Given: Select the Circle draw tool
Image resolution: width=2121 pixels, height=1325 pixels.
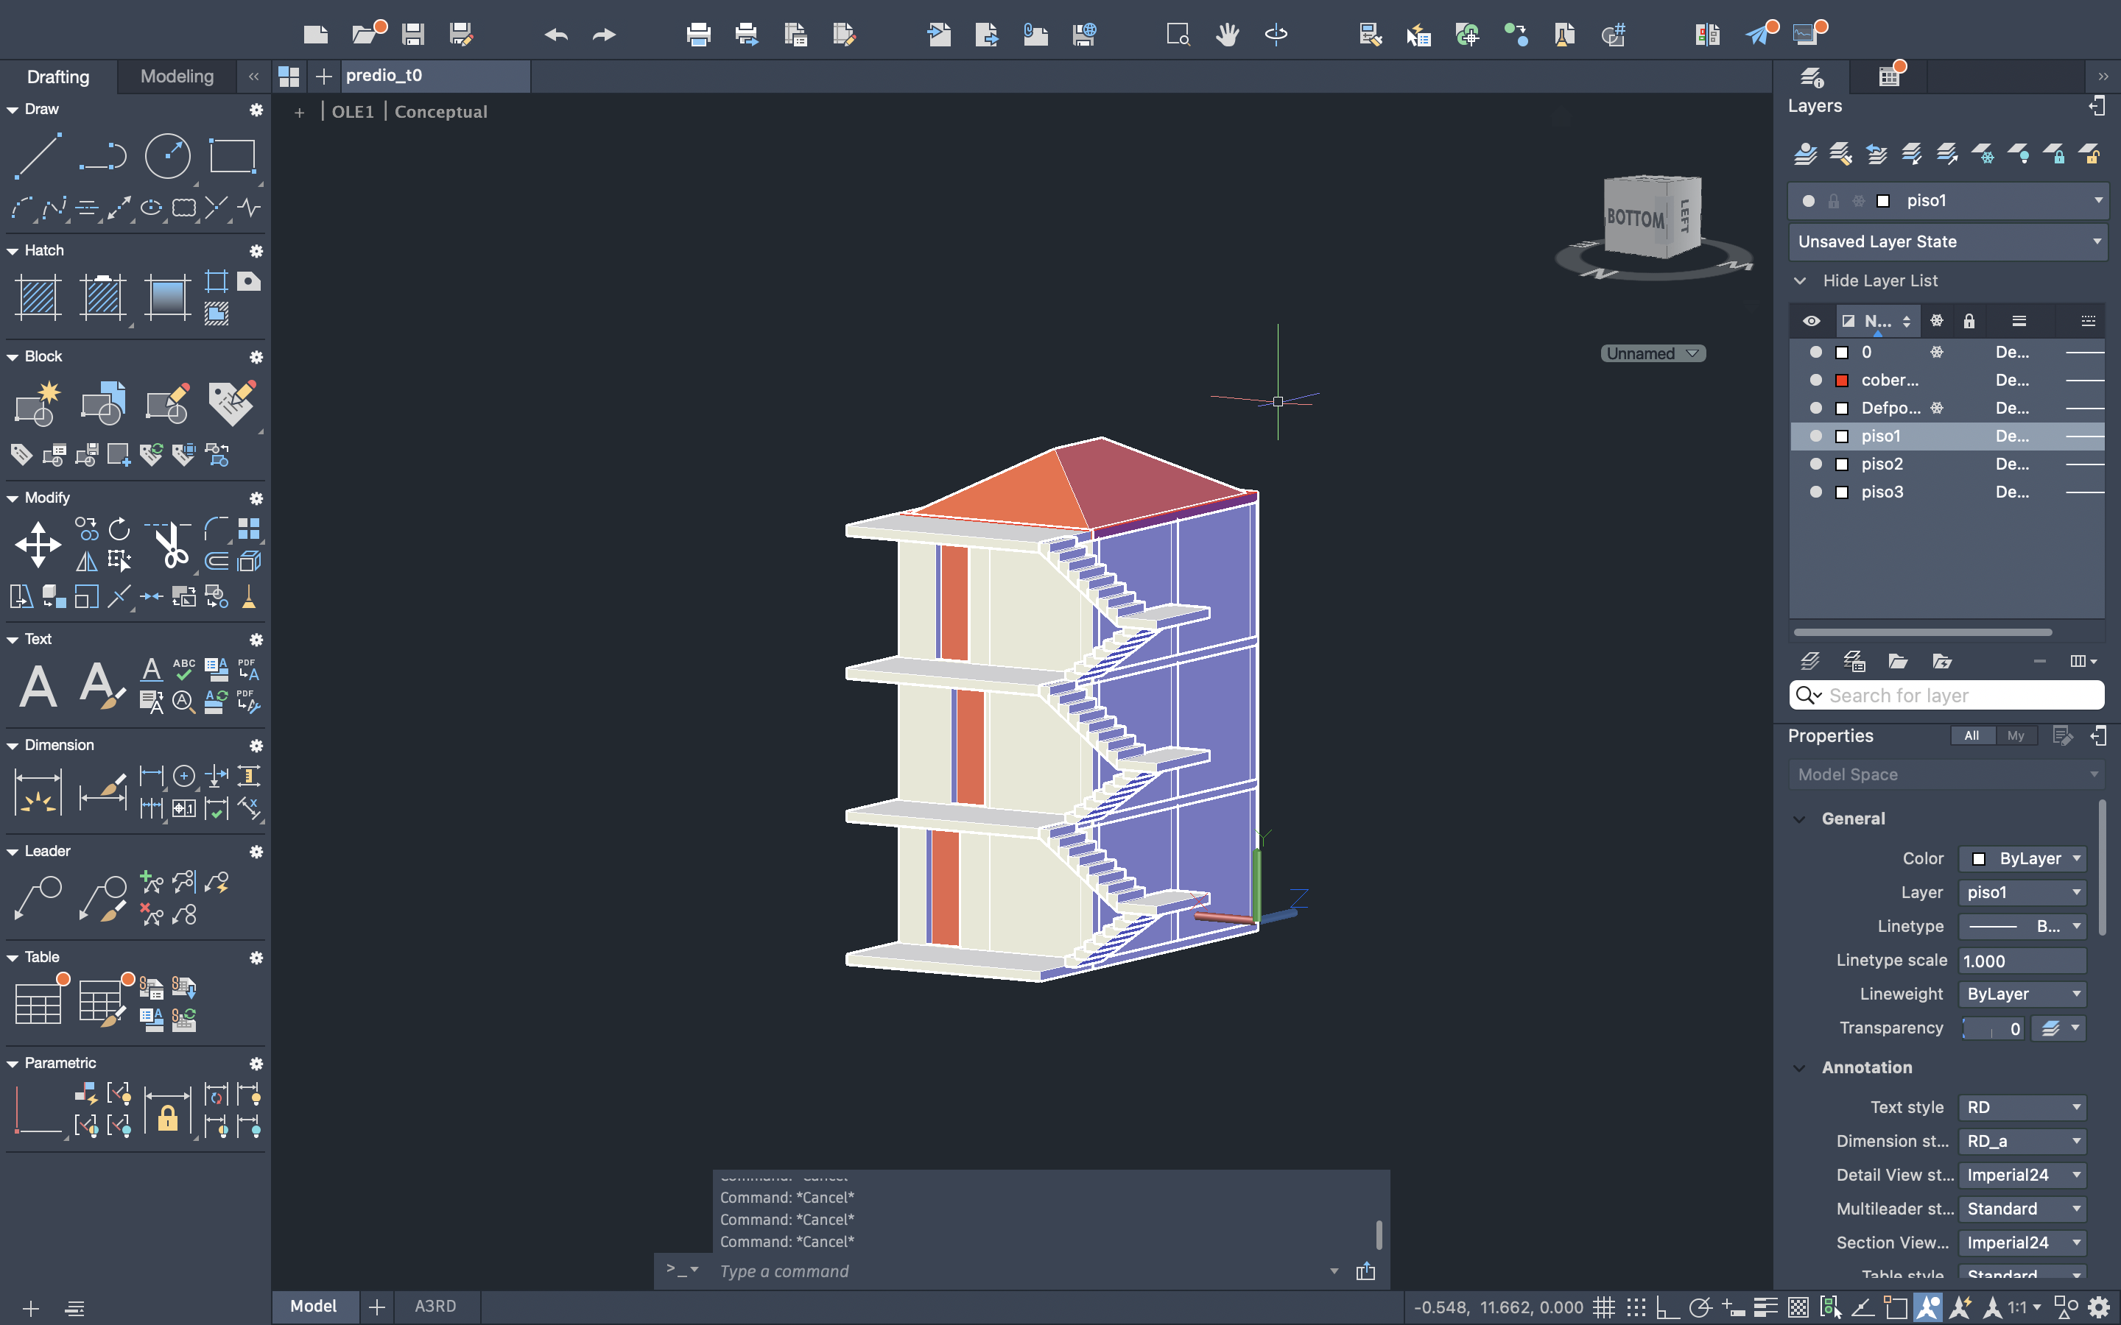Looking at the screenshot, I should click(x=166, y=156).
